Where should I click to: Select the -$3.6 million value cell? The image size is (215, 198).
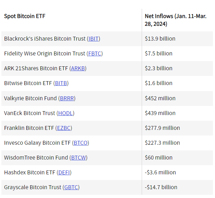(160, 172)
